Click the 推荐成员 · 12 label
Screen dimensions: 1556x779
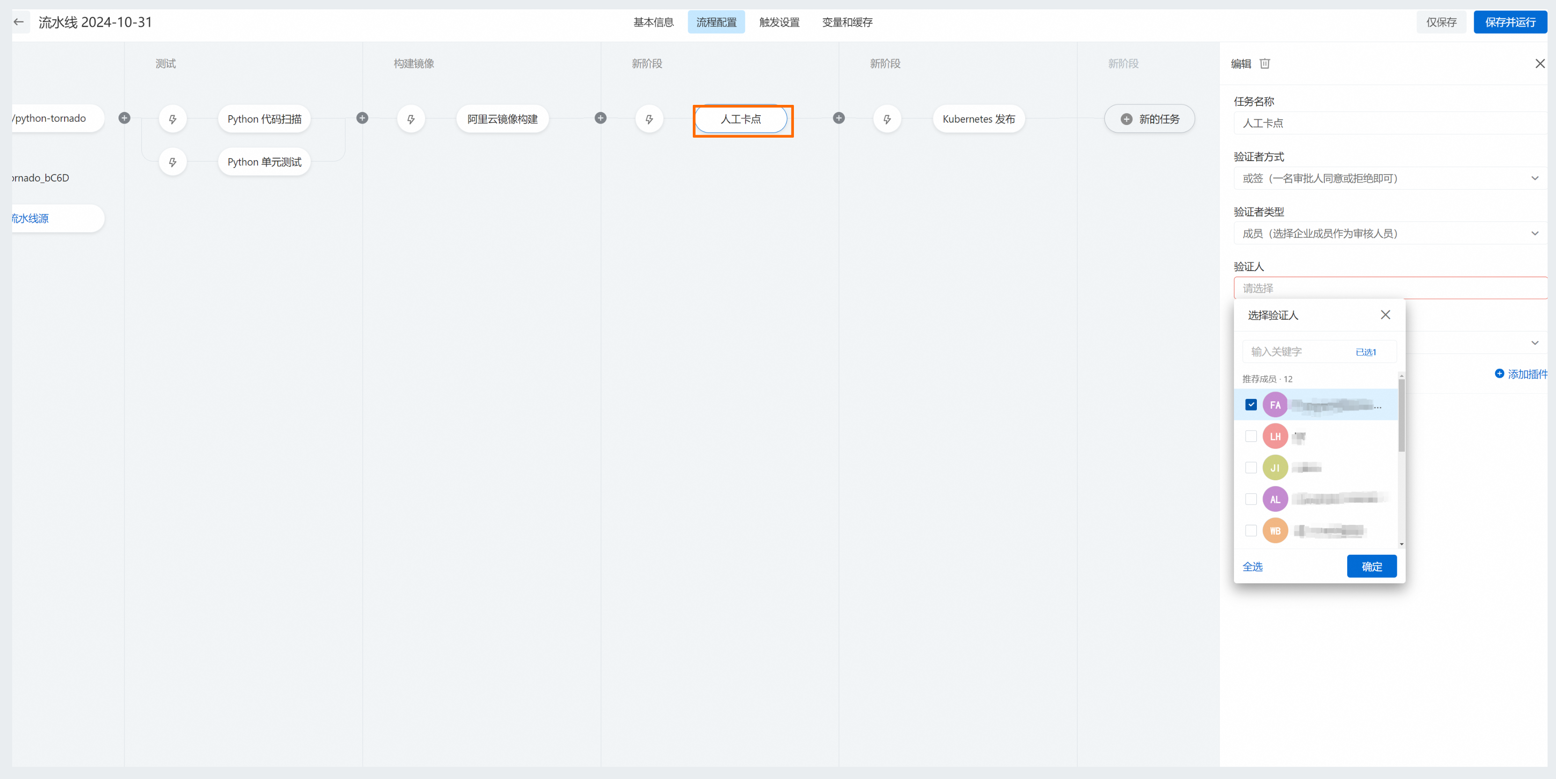point(1267,379)
